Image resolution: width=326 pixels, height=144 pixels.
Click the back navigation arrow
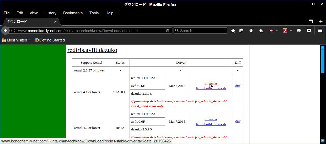(x=6, y=31)
